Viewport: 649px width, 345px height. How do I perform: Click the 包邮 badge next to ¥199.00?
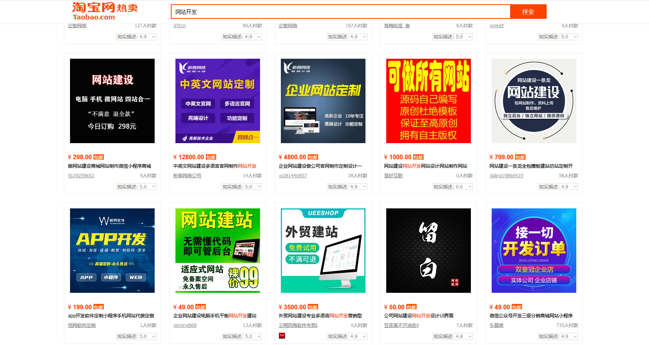[x=98, y=307]
